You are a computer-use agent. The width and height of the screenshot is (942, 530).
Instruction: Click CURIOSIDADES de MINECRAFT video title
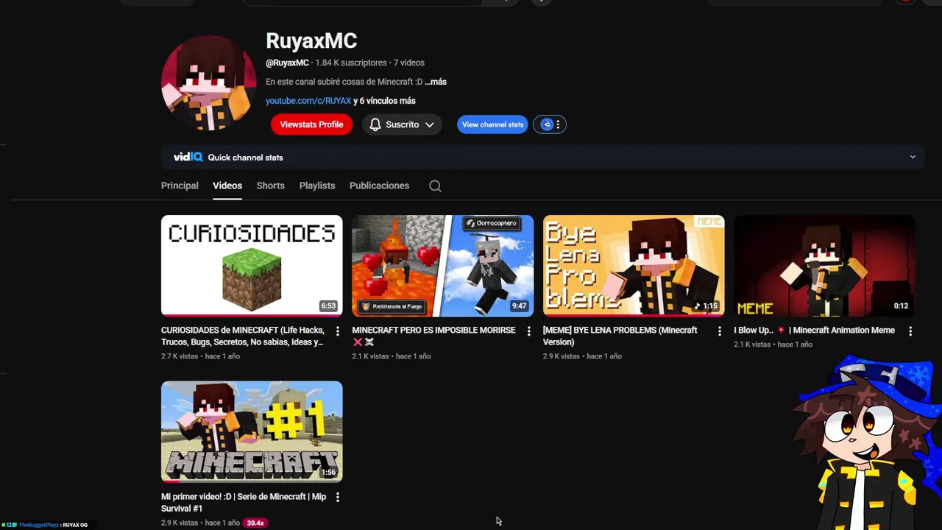pos(244,336)
